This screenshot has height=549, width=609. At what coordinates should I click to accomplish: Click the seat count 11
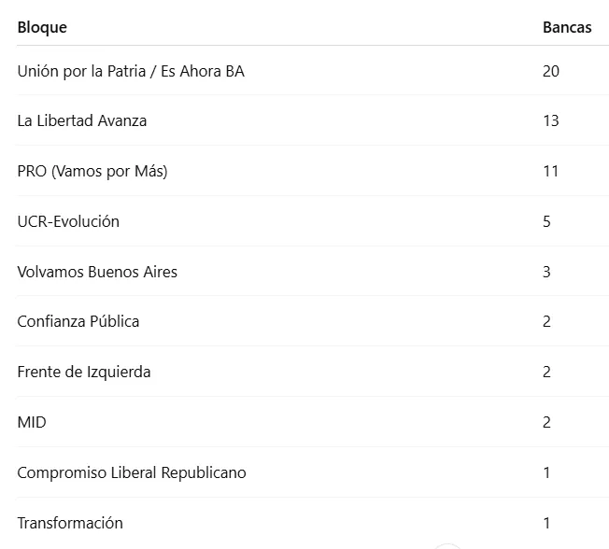[x=551, y=171]
